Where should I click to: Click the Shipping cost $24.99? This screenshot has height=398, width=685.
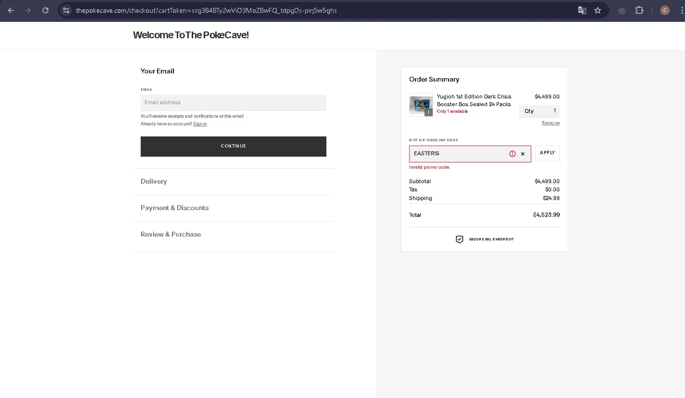pyautogui.click(x=551, y=198)
